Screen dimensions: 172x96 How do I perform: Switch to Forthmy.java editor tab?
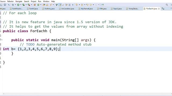(48, 9)
